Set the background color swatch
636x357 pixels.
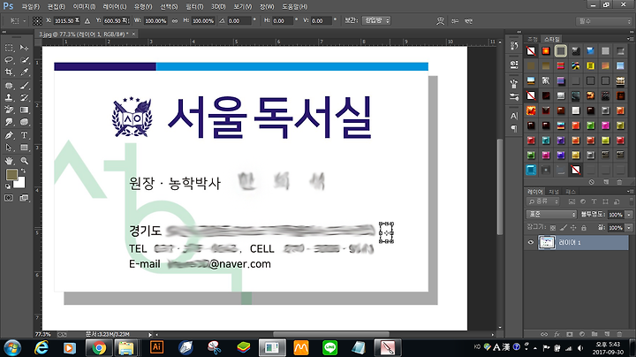coord(20,184)
